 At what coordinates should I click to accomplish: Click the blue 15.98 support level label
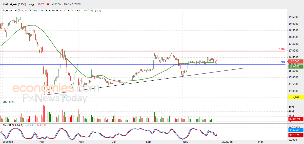coord(281,62)
